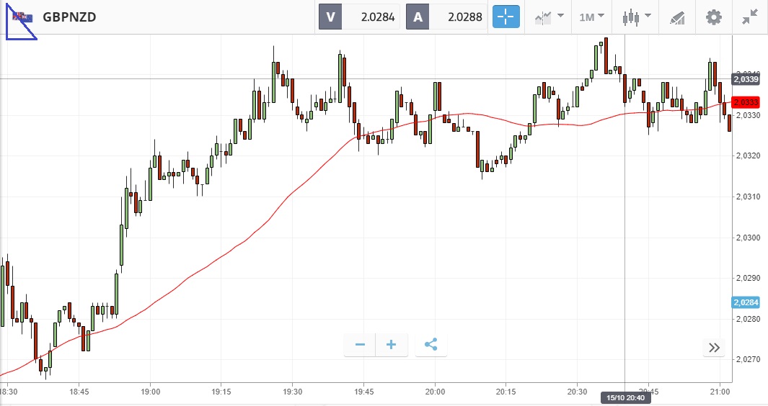Viewport: 768px width, 406px height.
Task: Collapse chart from fullscreen view
Action: point(750,17)
